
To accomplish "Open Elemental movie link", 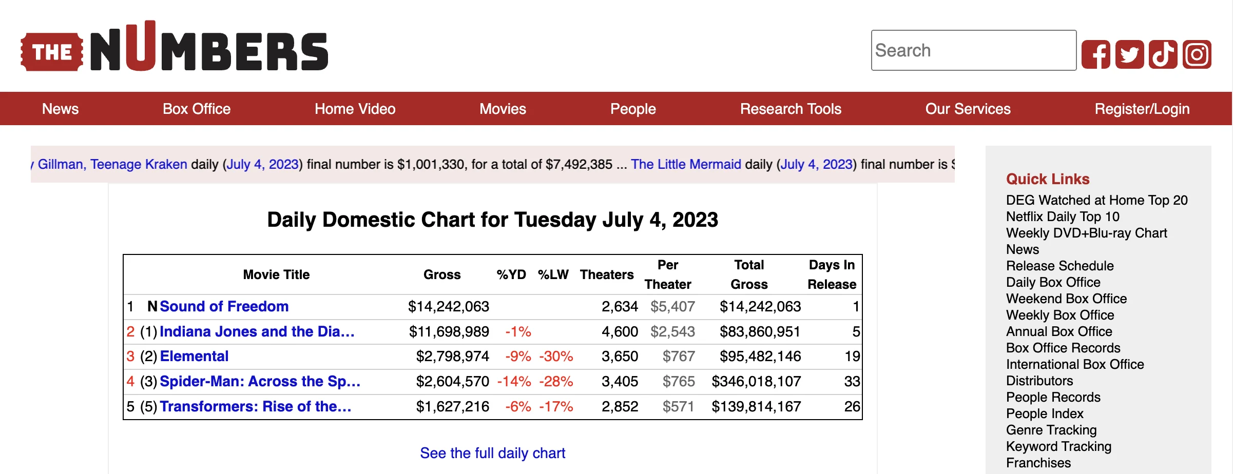I will point(194,356).
